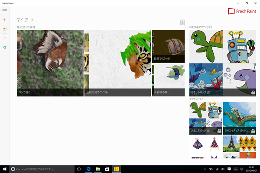Open the hamburger navigation menu
Viewport: 260px width, 173px height.
pos(5,11)
